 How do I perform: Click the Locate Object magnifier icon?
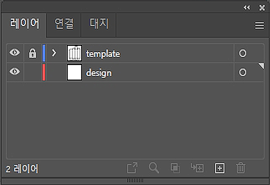pos(154,168)
